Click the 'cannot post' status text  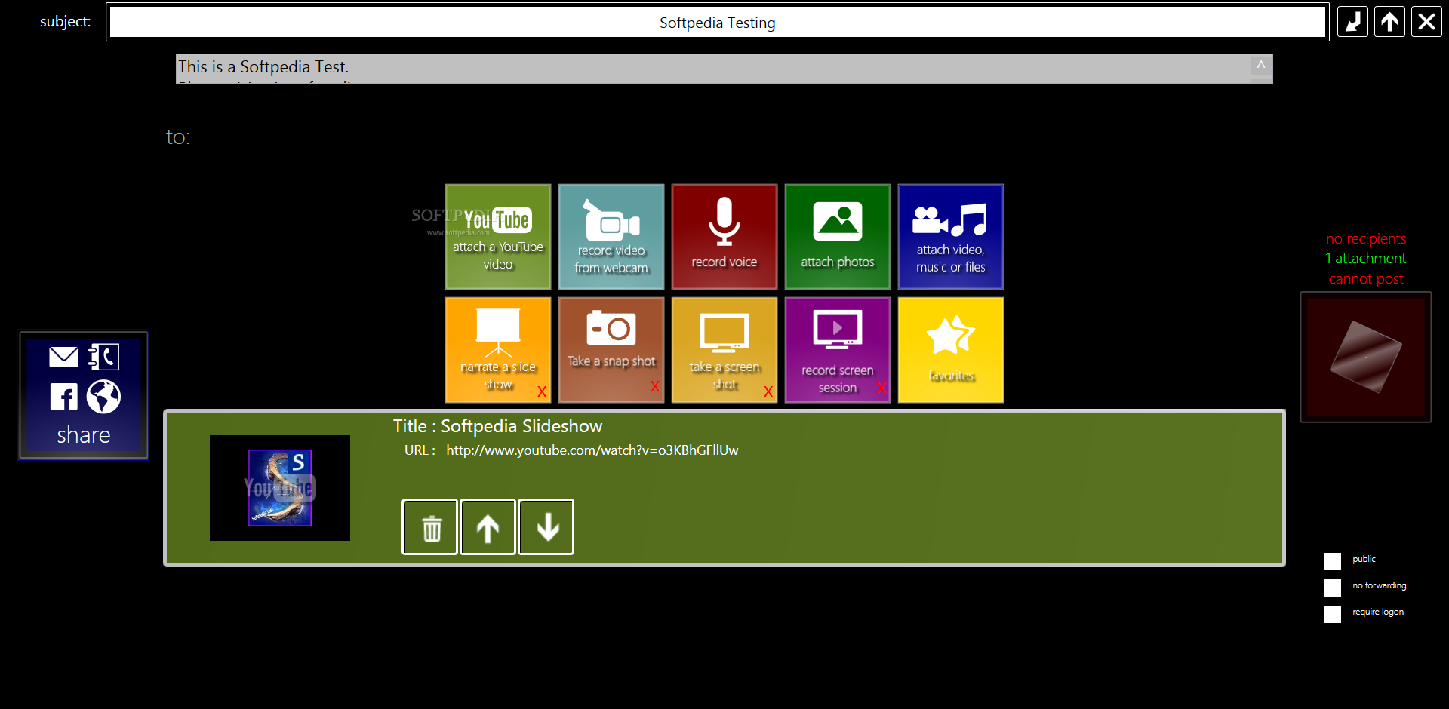point(1366,279)
